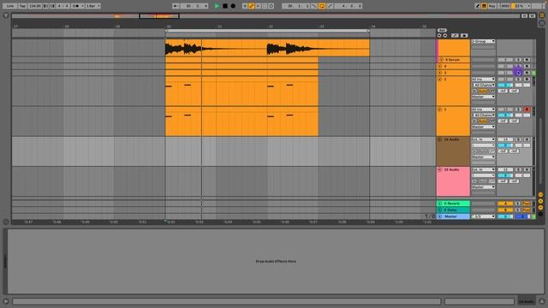Toggle B Delay track activator
The width and height of the screenshot is (548, 308).
505,210
